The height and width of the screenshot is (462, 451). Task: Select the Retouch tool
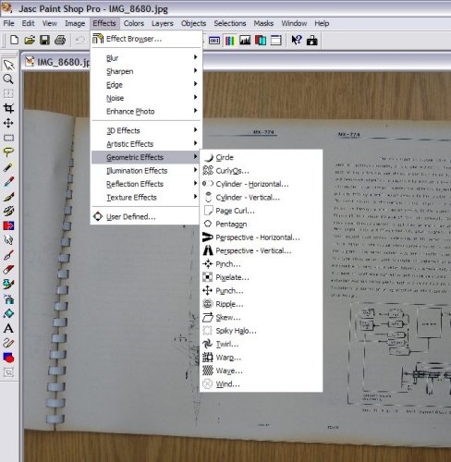click(x=8, y=239)
